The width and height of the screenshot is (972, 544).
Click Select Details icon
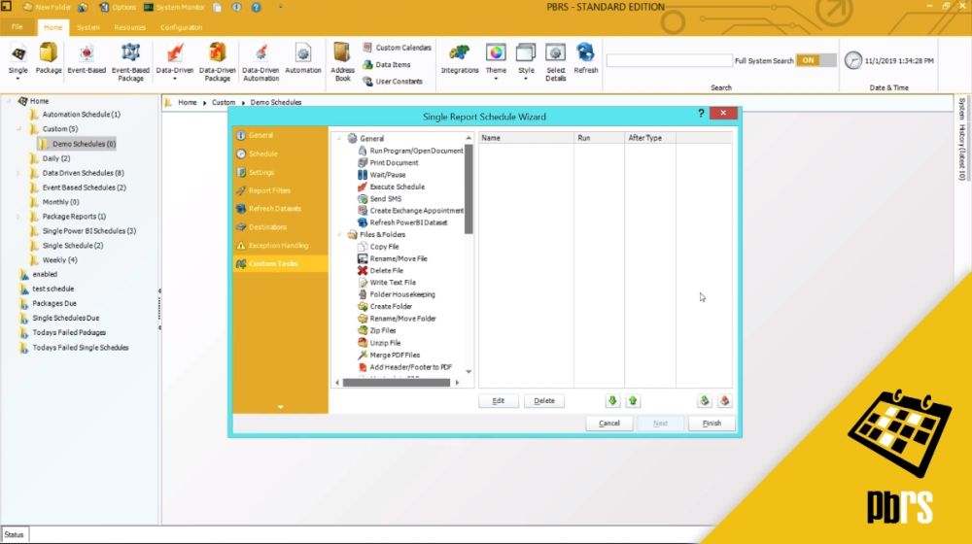(x=555, y=62)
